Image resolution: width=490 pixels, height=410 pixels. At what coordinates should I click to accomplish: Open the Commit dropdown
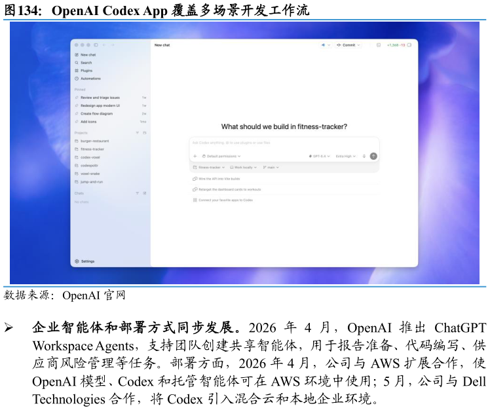(x=348, y=45)
